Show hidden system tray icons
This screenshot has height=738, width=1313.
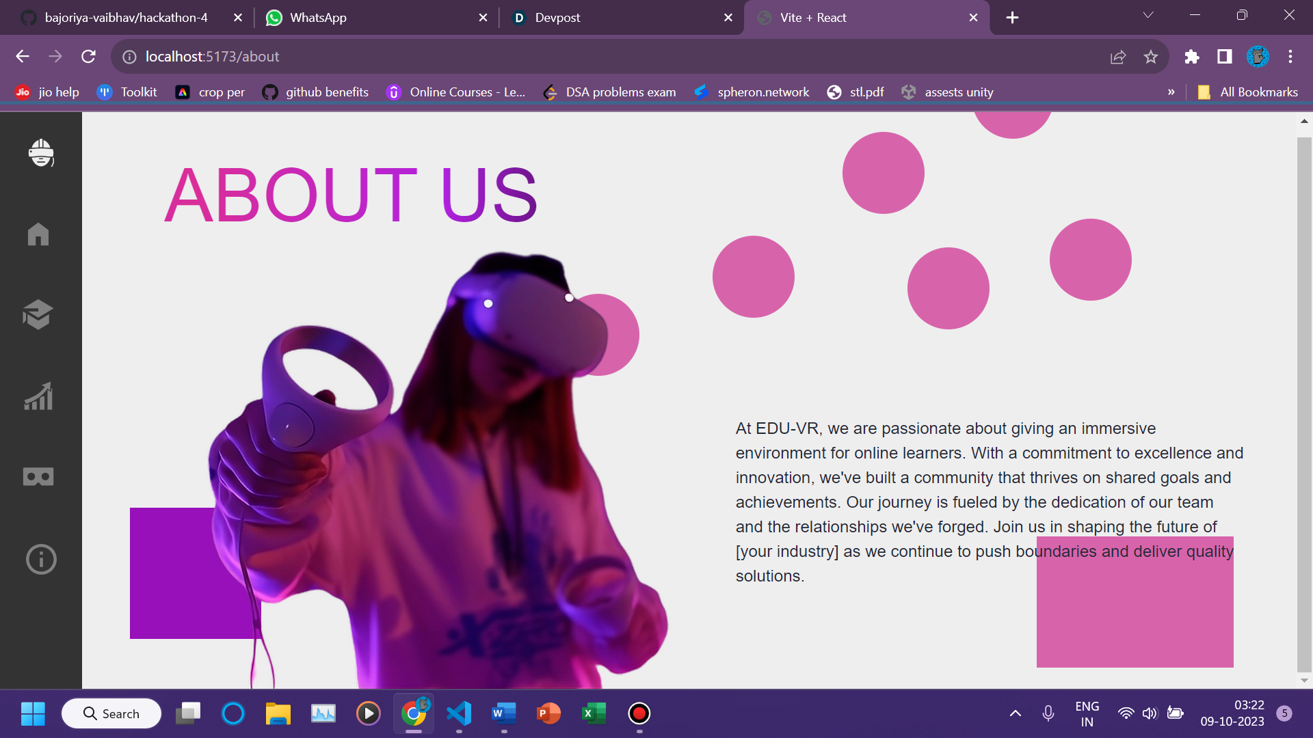(1016, 713)
